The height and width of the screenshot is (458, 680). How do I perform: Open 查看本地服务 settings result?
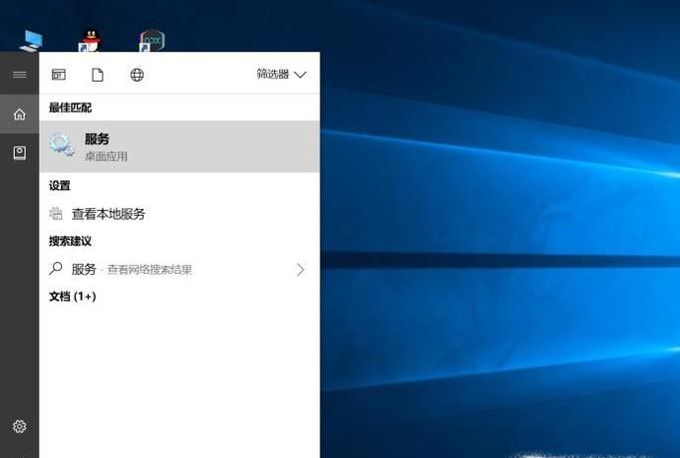[x=179, y=214]
